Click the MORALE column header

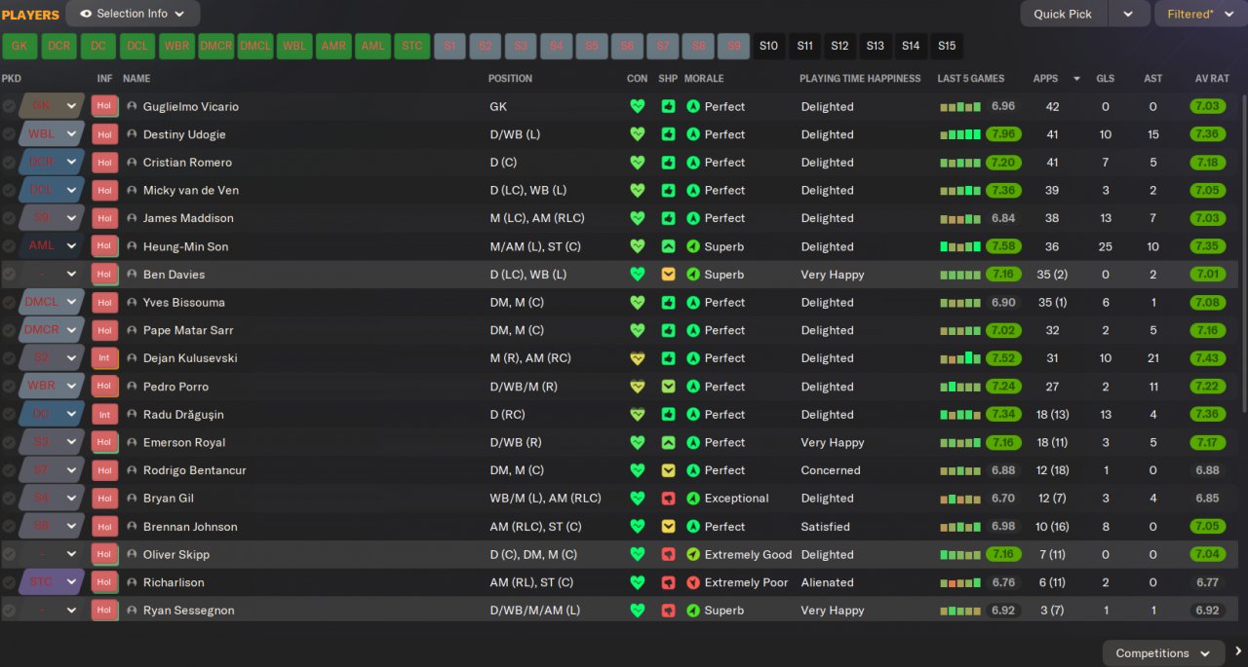click(704, 79)
